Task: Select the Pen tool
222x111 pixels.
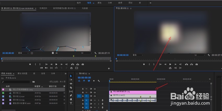Action: pos(71,95)
